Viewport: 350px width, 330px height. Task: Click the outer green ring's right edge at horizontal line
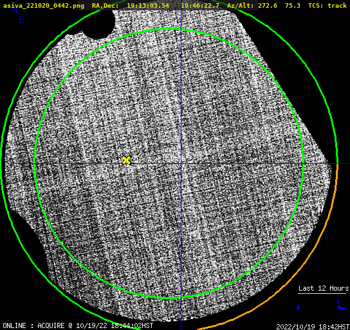(337, 163)
